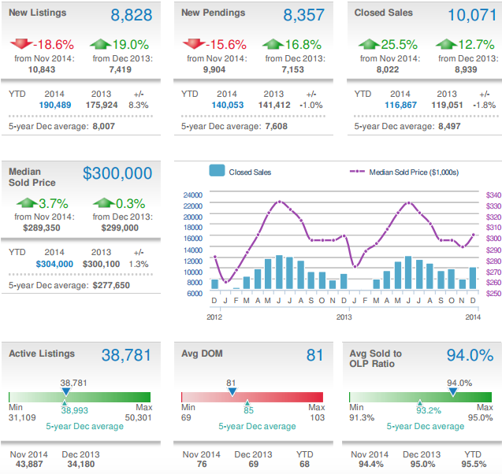Viewport: 502px width, 474px height.
Task: Click the Nov 2014 New Listings figure 10,843
Action: click(x=42, y=69)
